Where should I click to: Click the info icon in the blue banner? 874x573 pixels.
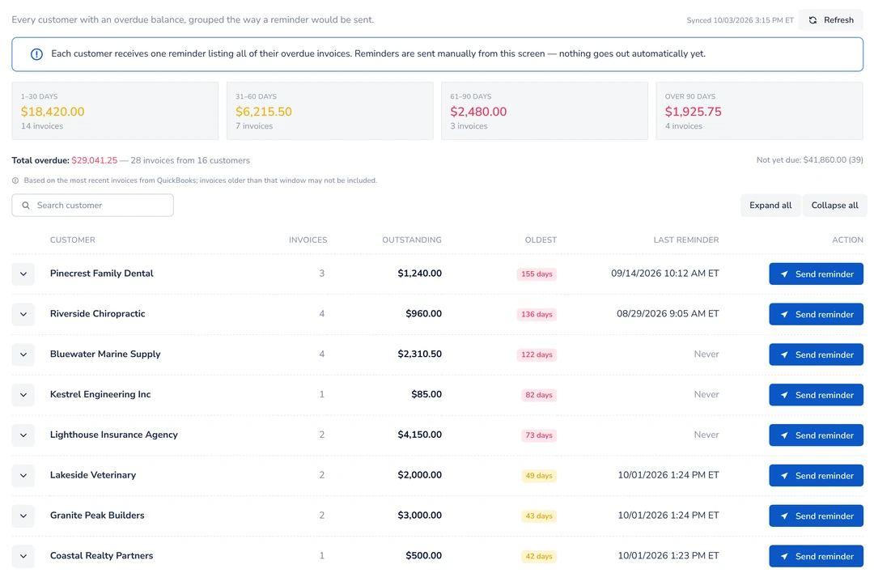point(36,54)
